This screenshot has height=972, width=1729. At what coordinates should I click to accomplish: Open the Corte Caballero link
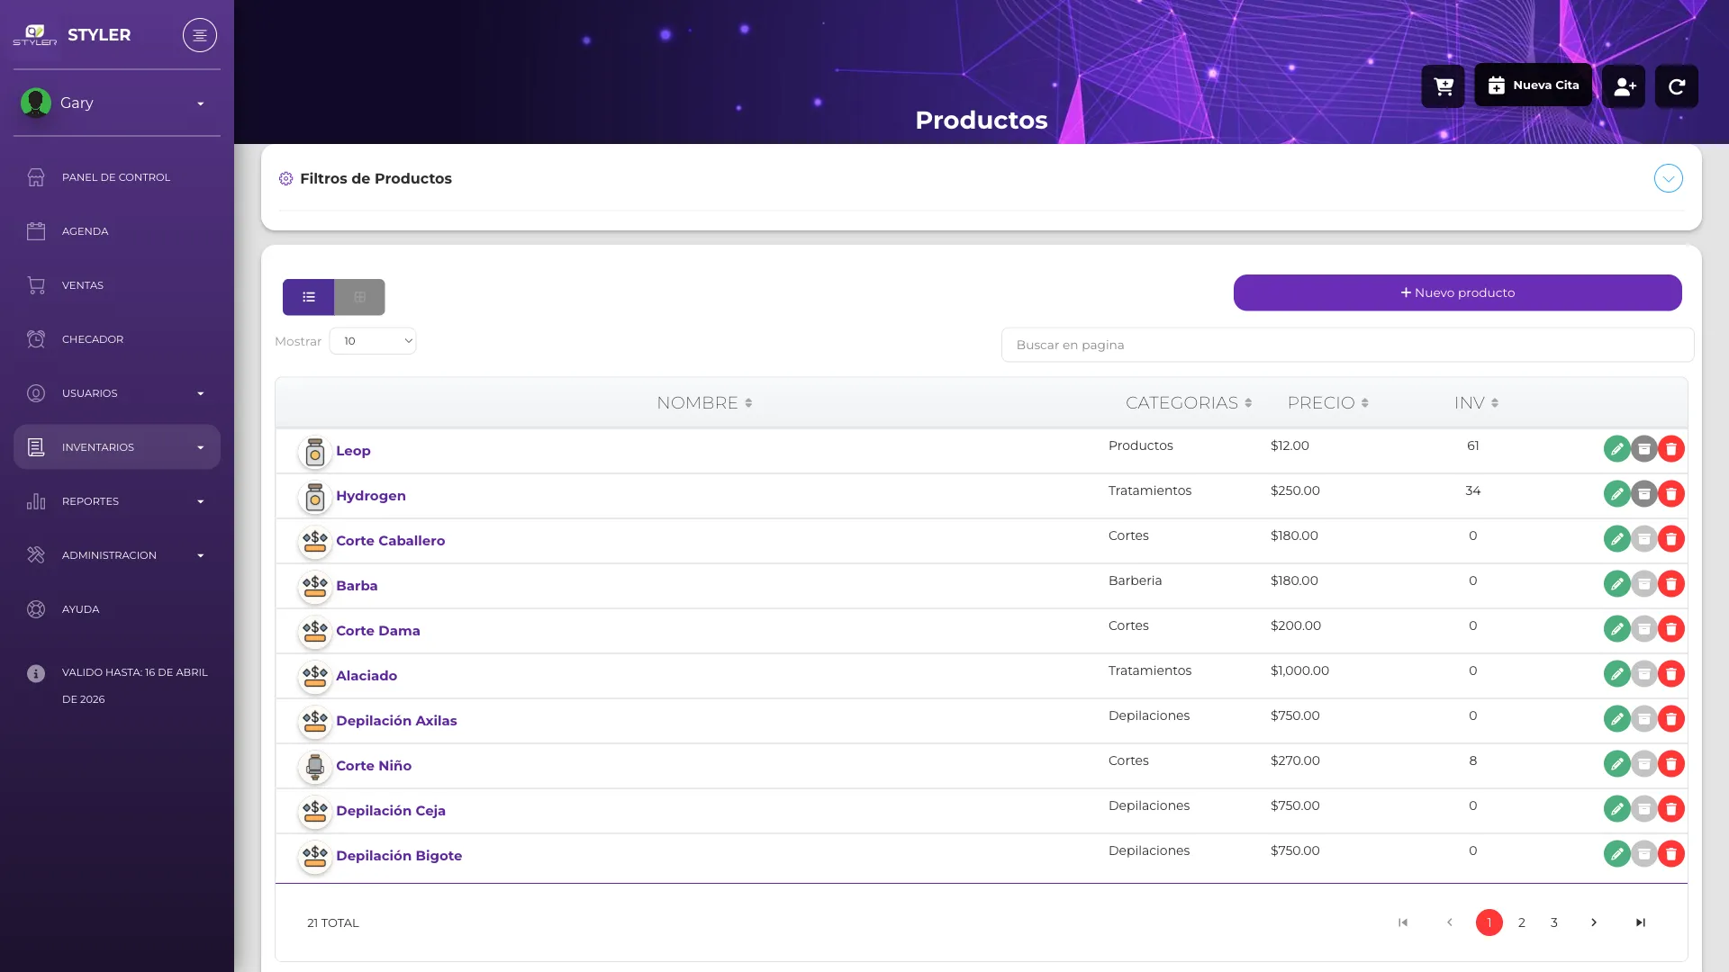click(390, 541)
